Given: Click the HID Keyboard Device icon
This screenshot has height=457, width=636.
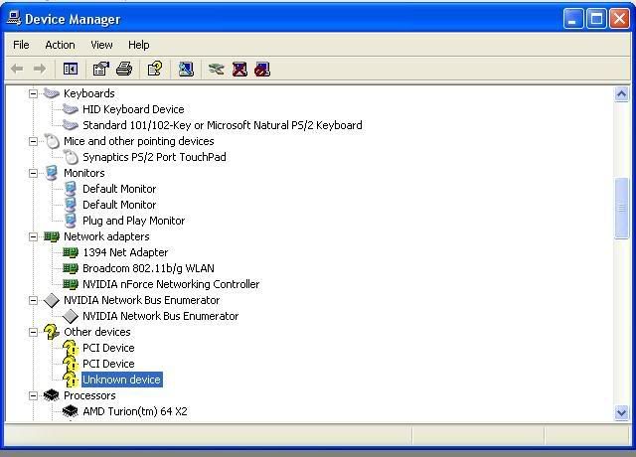Looking at the screenshot, I should click(71, 109).
